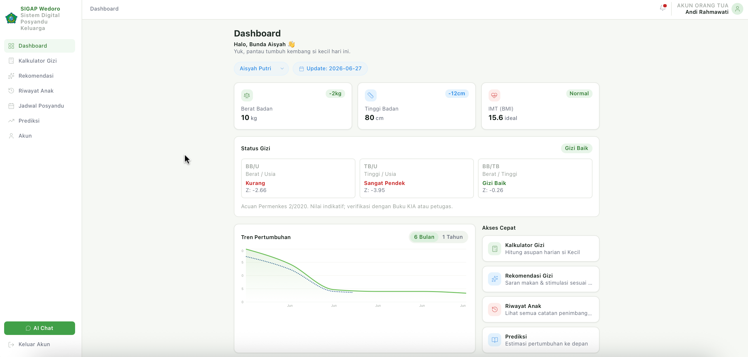Viewport: 748px width, 357px height.
Task: Launch the AI Chat button
Action: tap(39, 328)
